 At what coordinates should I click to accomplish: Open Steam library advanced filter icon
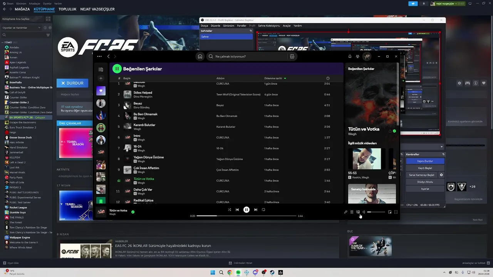pos(48,35)
